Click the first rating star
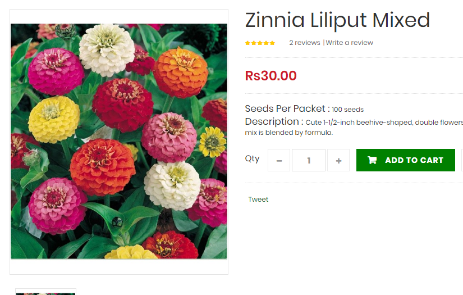 [x=247, y=43]
